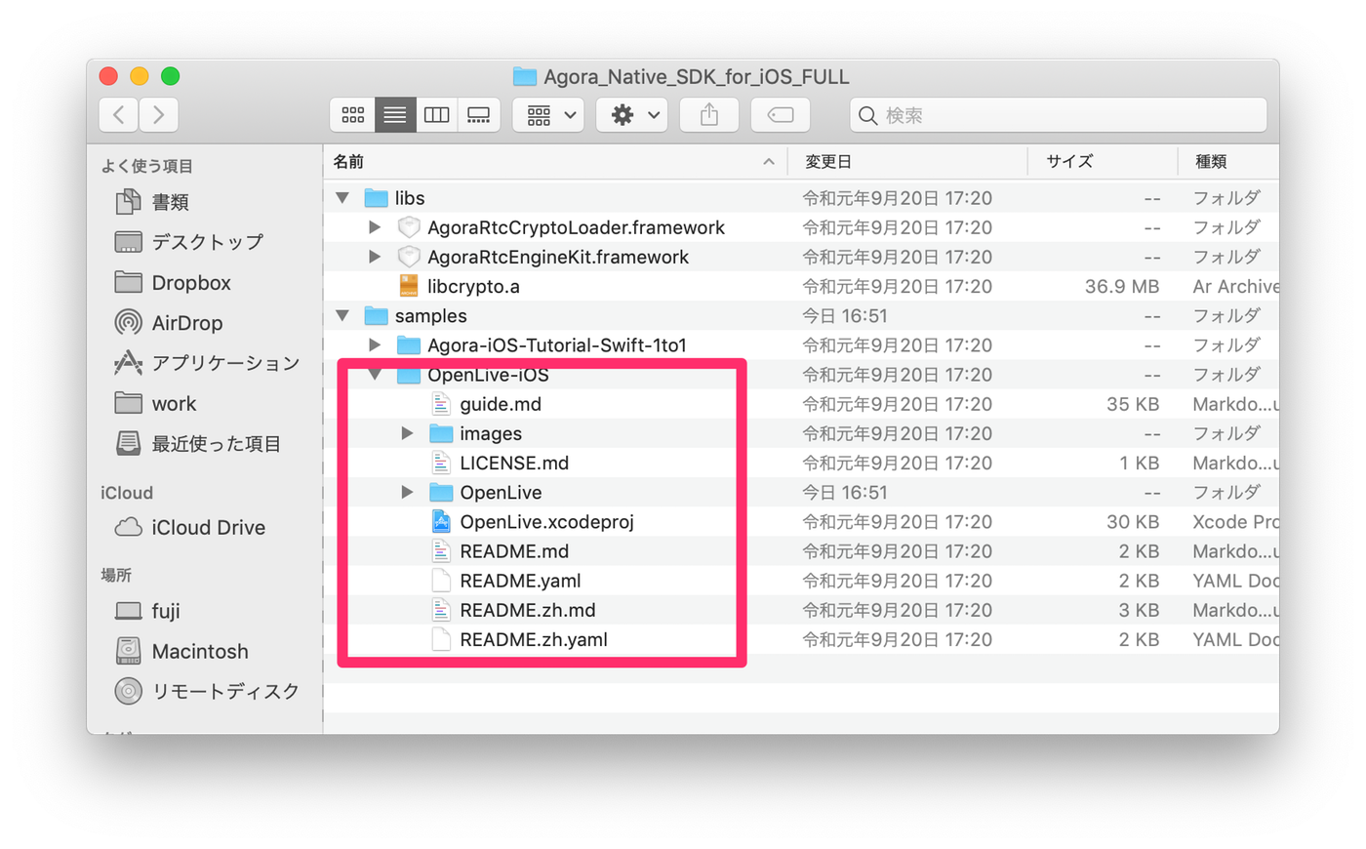Screen dimensions: 1366x849
Task: Click the 今日 16:51 date of samples
Action: click(844, 316)
